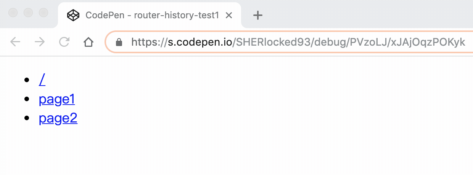The height and width of the screenshot is (175, 473).
Task: Click the leftmost window close circle
Action: [13, 13]
